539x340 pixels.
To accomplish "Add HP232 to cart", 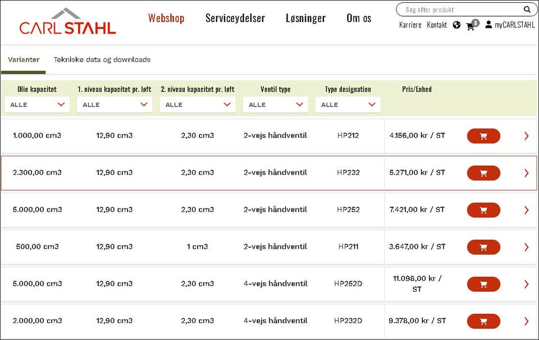I will click(483, 173).
